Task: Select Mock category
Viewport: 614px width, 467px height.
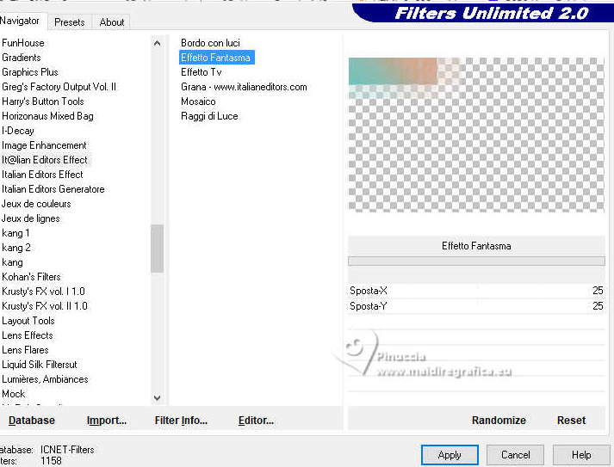Action: (13, 394)
